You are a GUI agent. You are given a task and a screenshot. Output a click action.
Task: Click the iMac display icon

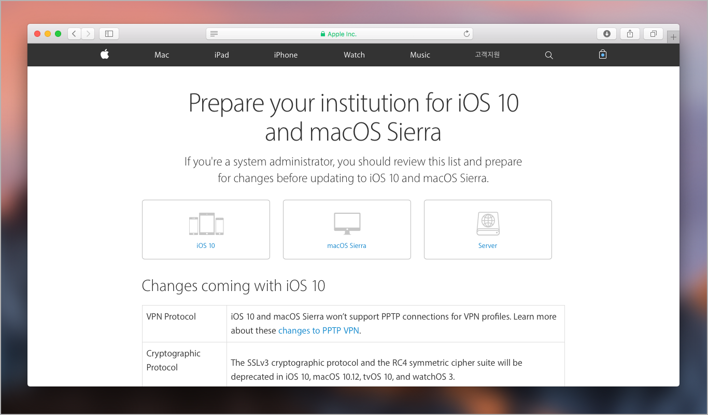pyautogui.click(x=347, y=224)
